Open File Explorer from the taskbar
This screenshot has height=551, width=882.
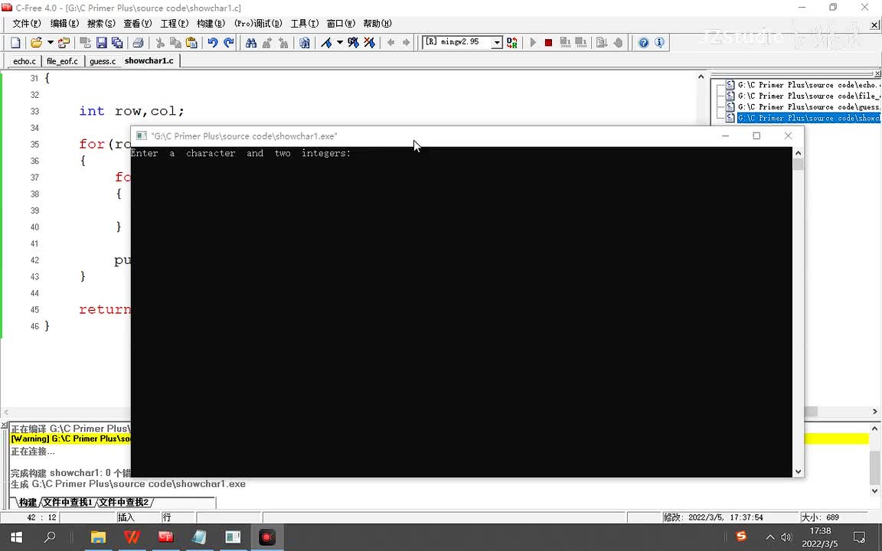click(98, 537)
